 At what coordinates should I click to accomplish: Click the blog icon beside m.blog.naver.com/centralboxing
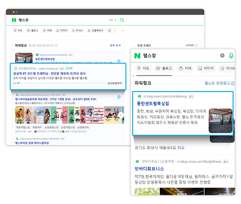click(x=139, y=97)
